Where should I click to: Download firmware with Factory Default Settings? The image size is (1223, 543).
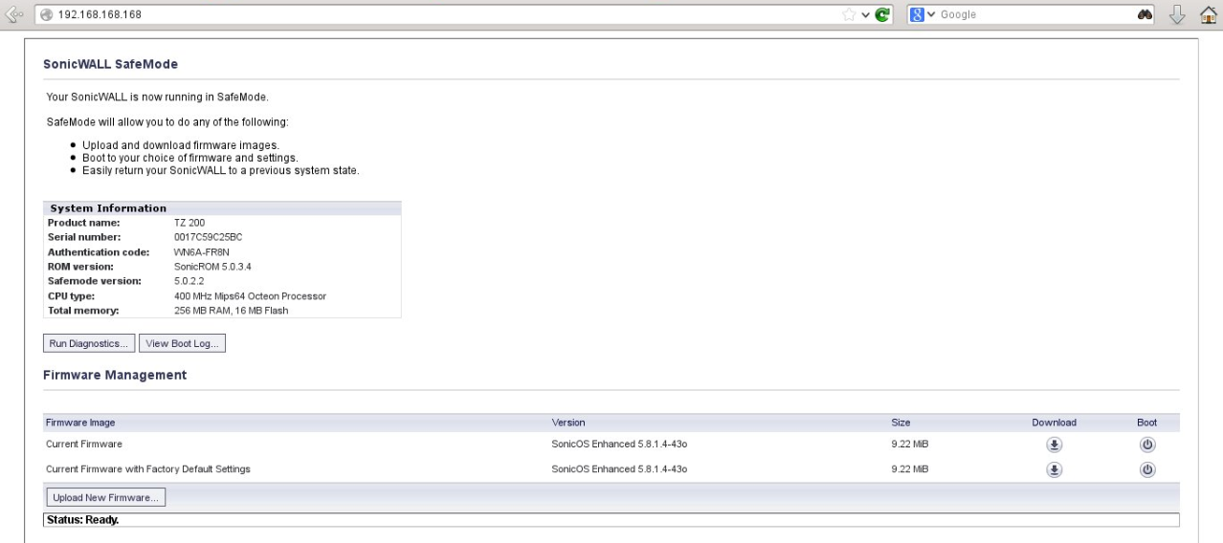coord(1054,469)
